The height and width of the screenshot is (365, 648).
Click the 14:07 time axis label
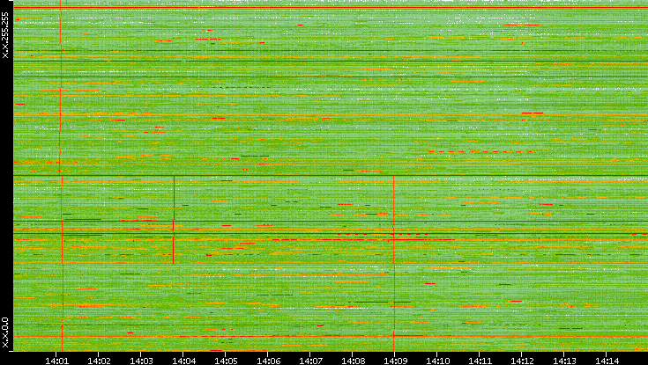point(310,361)
